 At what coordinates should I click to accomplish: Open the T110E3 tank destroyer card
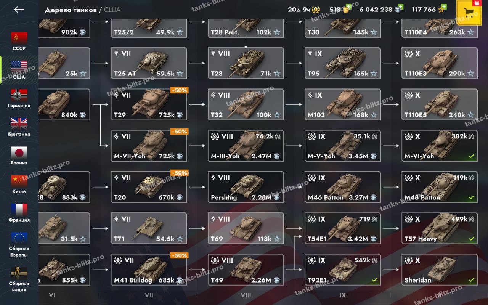(x=440, y=63)
